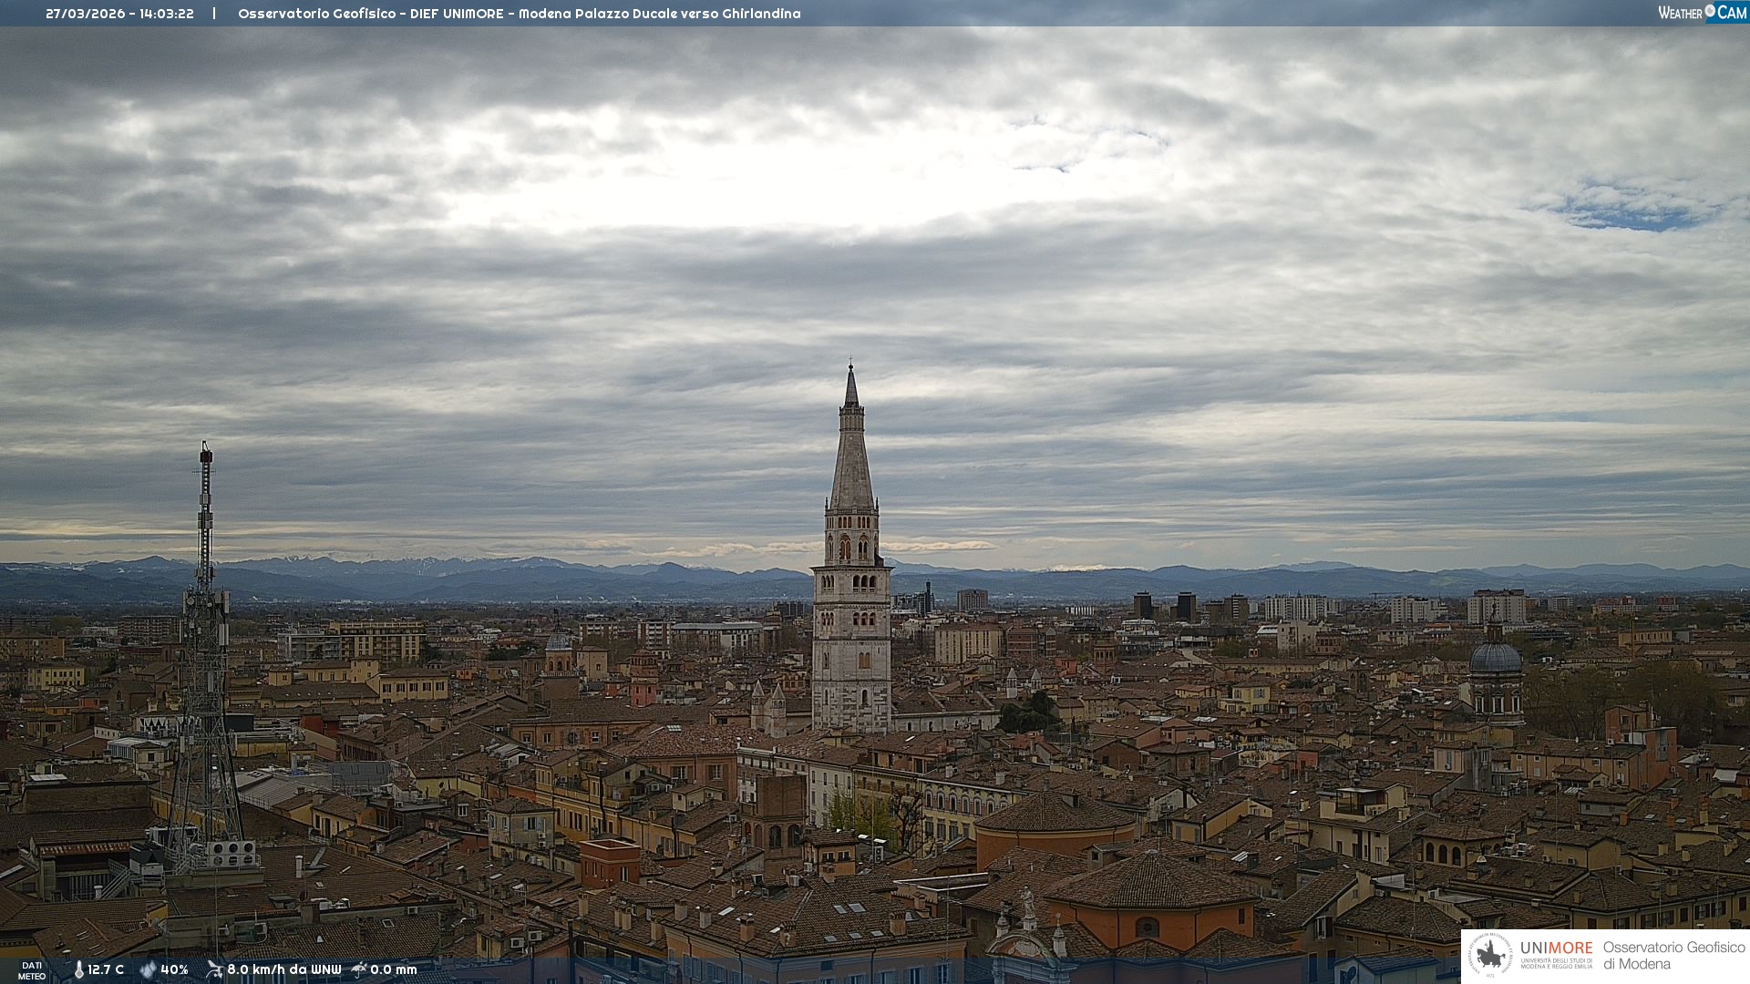The width and height of the screenshot is (1750, 984).
Task: Click the UNIMORE wordmark text
Action: click(1556, 948)
